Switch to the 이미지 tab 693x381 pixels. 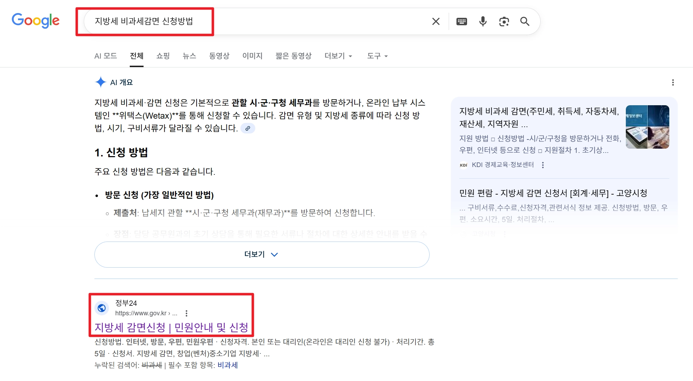pos(252,56)
